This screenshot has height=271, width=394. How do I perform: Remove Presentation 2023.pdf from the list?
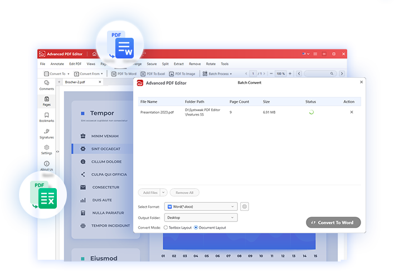click(x=352, y=112)
